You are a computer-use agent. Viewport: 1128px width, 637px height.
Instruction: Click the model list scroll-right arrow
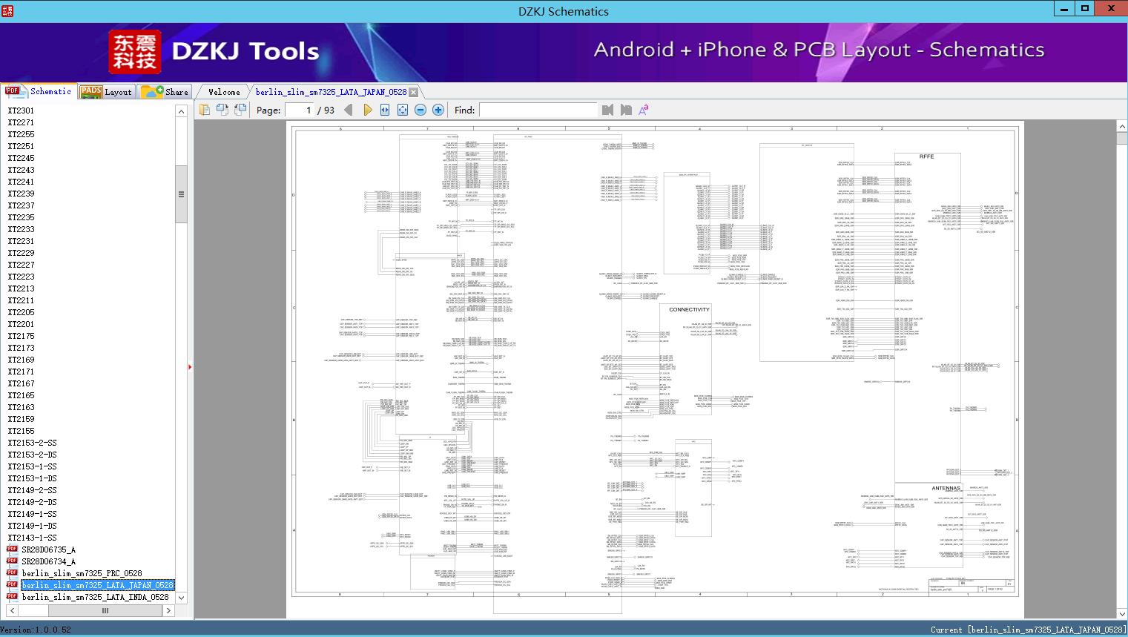[168, 610]
